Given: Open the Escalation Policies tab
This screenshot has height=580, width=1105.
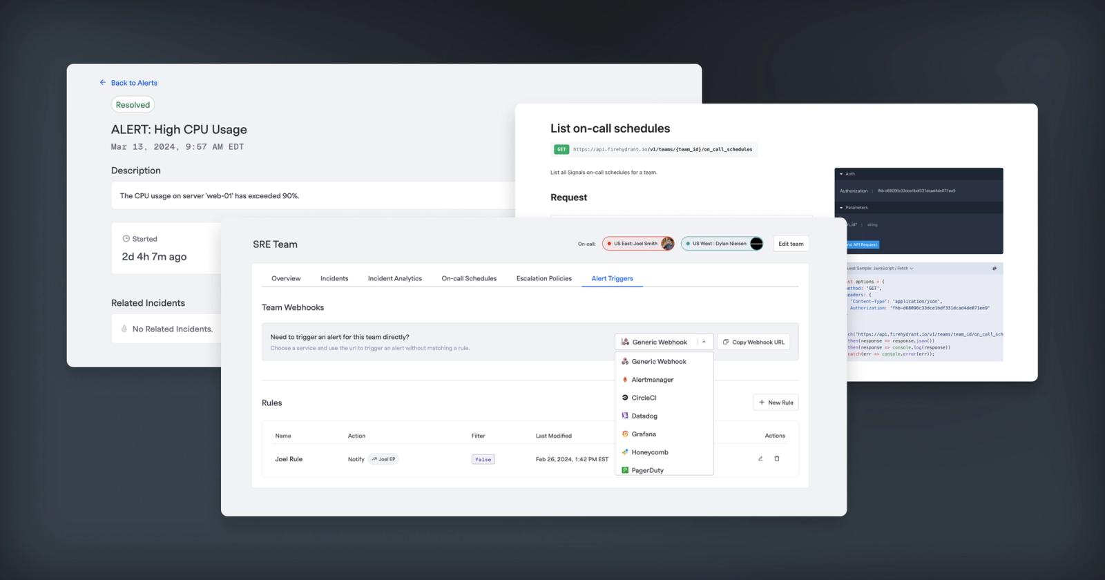Looking at the screenshot, I should (544, 278).
